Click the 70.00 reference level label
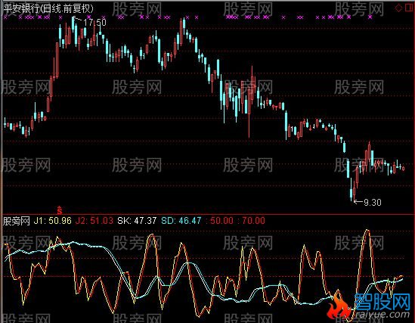Viewport: 415px width, 323px height. click(x=253, y=221)
